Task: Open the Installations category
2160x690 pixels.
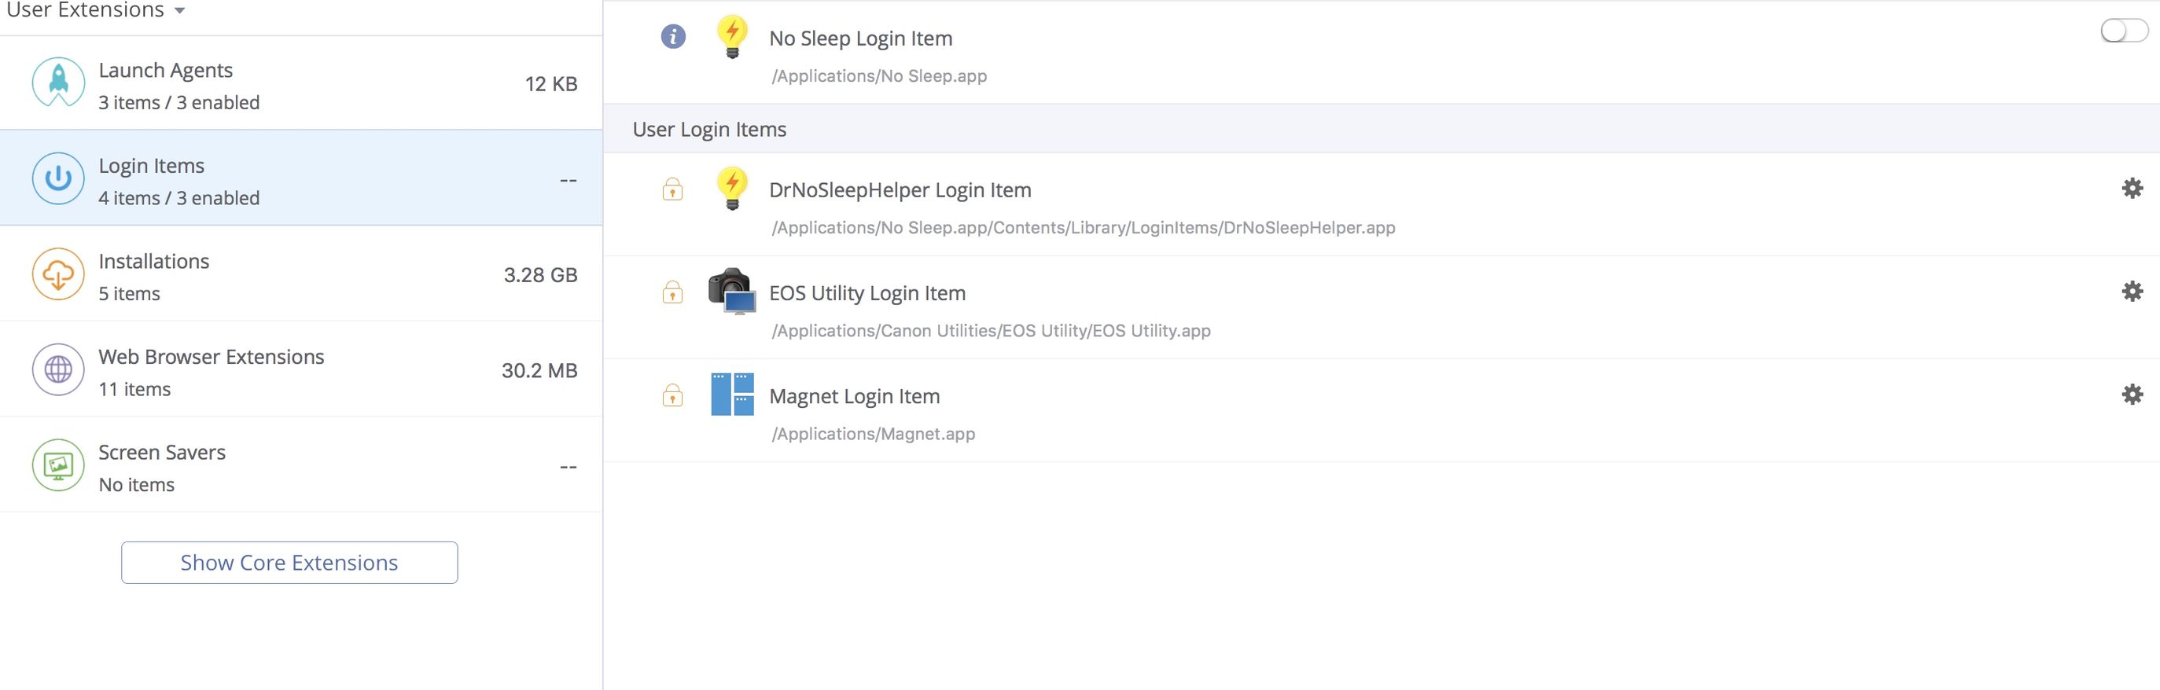Action: (x=301, y=273)
